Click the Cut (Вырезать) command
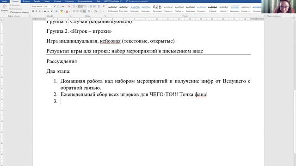Viewport: 296px width, 166px height. coord(15,5)
